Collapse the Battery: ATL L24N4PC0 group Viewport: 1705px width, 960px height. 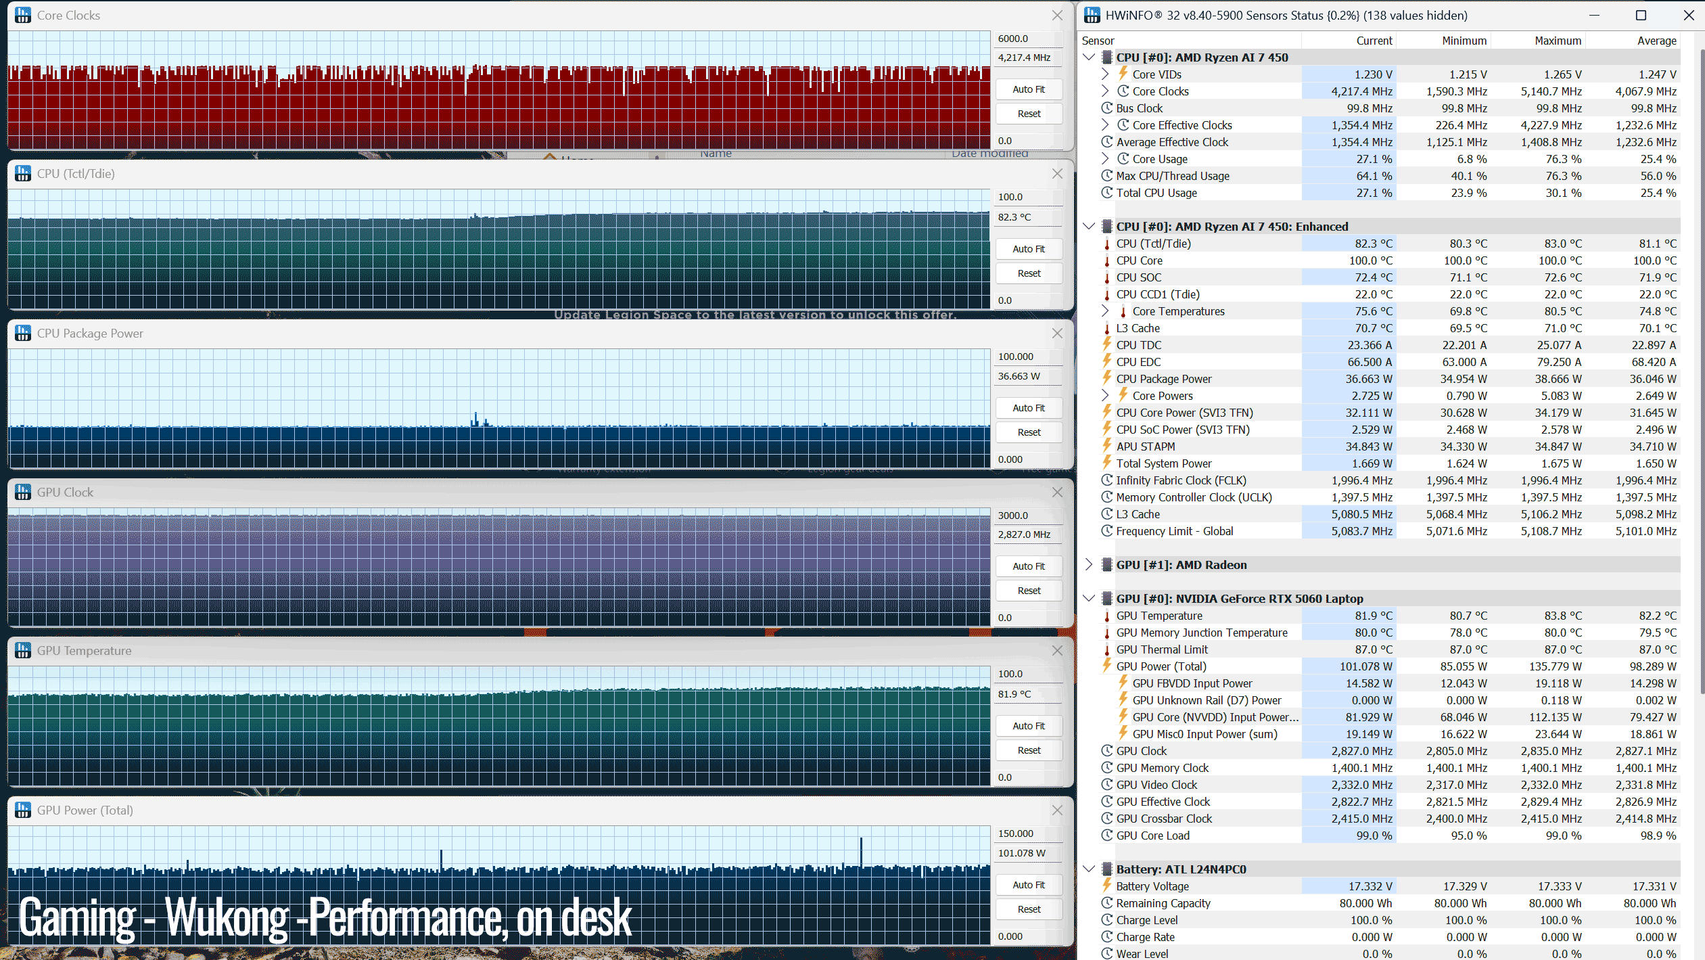[1089, 869]
